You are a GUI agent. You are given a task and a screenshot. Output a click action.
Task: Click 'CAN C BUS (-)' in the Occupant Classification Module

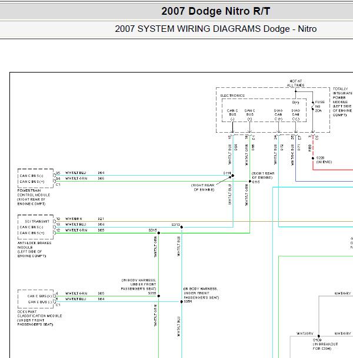(40, 302)
